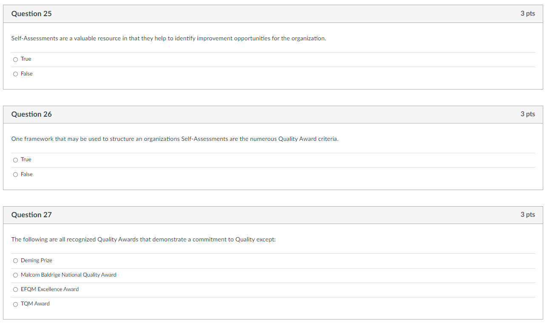550x325 pixels.
Task: Click the Question 27 header
Action: [x=31, y=215]
